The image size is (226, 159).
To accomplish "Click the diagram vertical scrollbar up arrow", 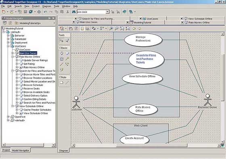I will [222, 34].
